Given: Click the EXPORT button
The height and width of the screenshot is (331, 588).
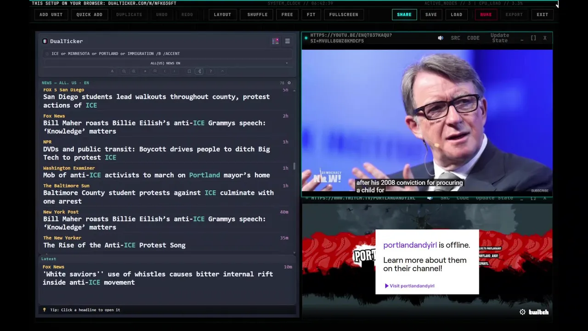Looking at the screenshot, I should click(514, 15).
